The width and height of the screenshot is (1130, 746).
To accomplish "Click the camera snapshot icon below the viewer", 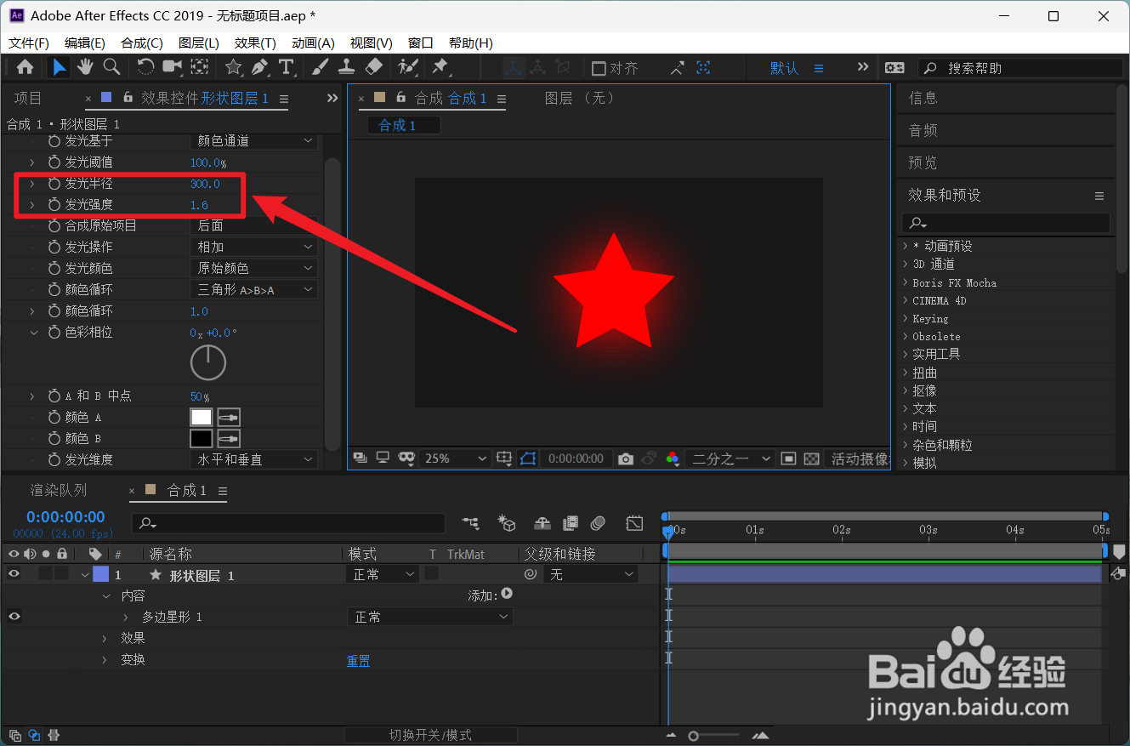I will coord(627,458).
